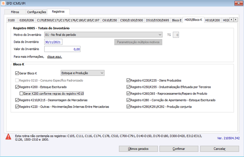Click the EFD ICMS/IPI app icon in title bar

[x=3, y=3]
